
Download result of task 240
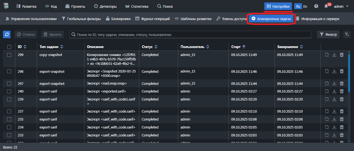tap(334, 91)
